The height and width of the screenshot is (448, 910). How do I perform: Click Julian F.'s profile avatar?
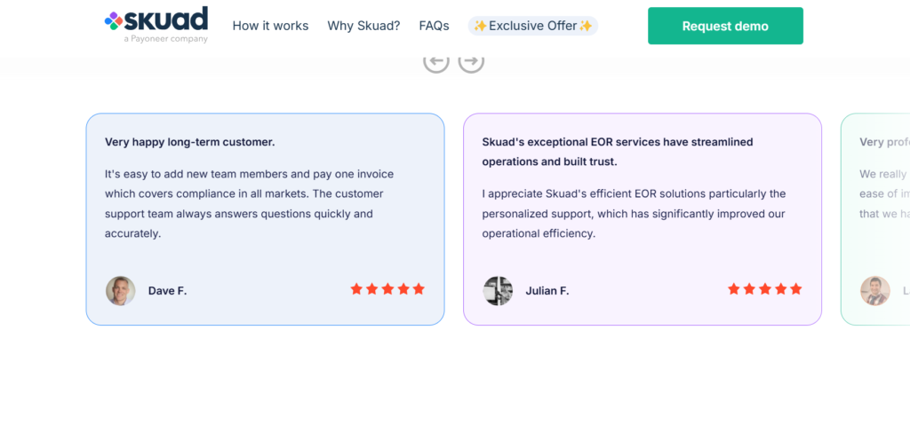point(498,291)
